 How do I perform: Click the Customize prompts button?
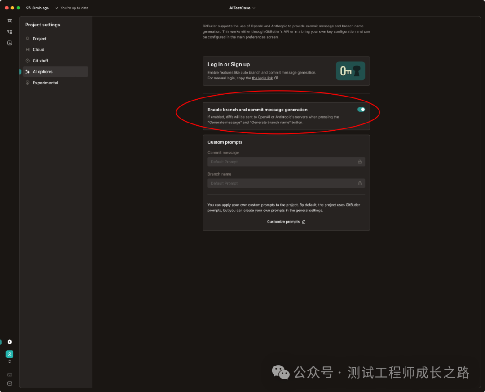[286, 222]
